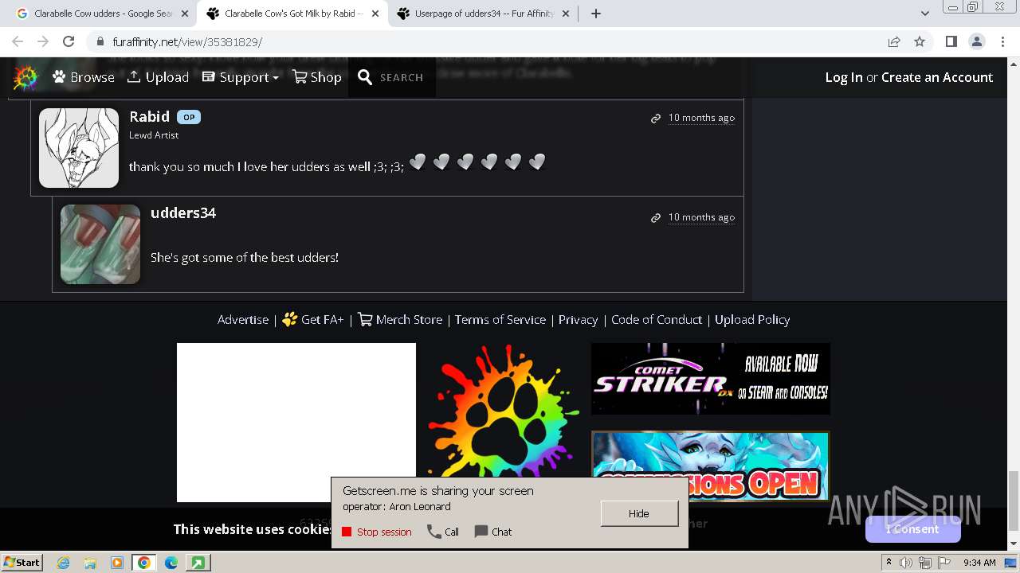Image resolution: width=1020 pixels, height=573 pixels.
Task: Click the Commissions Open ad banner
Action: [711, 466]
